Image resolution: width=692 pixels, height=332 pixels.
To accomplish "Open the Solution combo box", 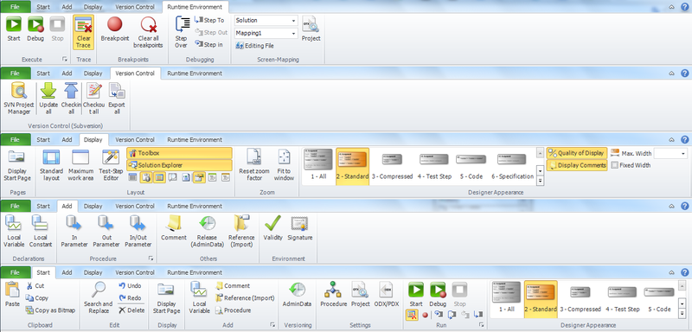I will click(266, 20).
